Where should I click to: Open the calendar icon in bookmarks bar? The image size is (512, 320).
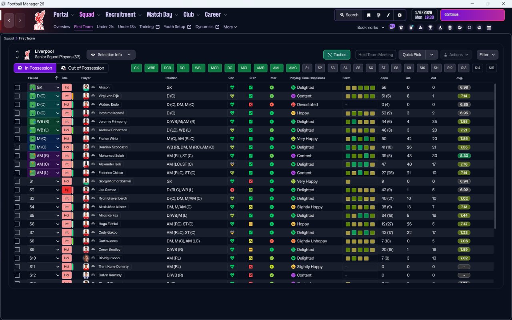point(489,28)
